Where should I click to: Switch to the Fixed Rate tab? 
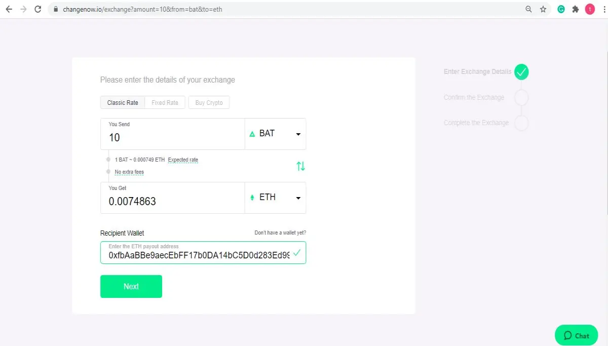[x=165, y=102]
